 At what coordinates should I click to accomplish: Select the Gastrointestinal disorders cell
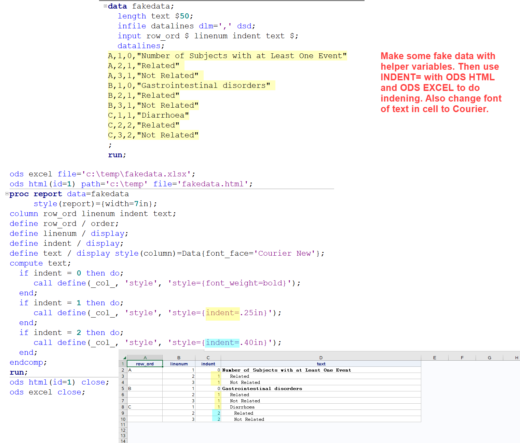262,389
